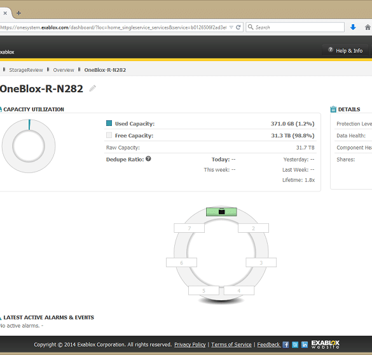Click the 'Lifetime: 1.8x' dedupe value
372x355 pixels.
[298, 180]
